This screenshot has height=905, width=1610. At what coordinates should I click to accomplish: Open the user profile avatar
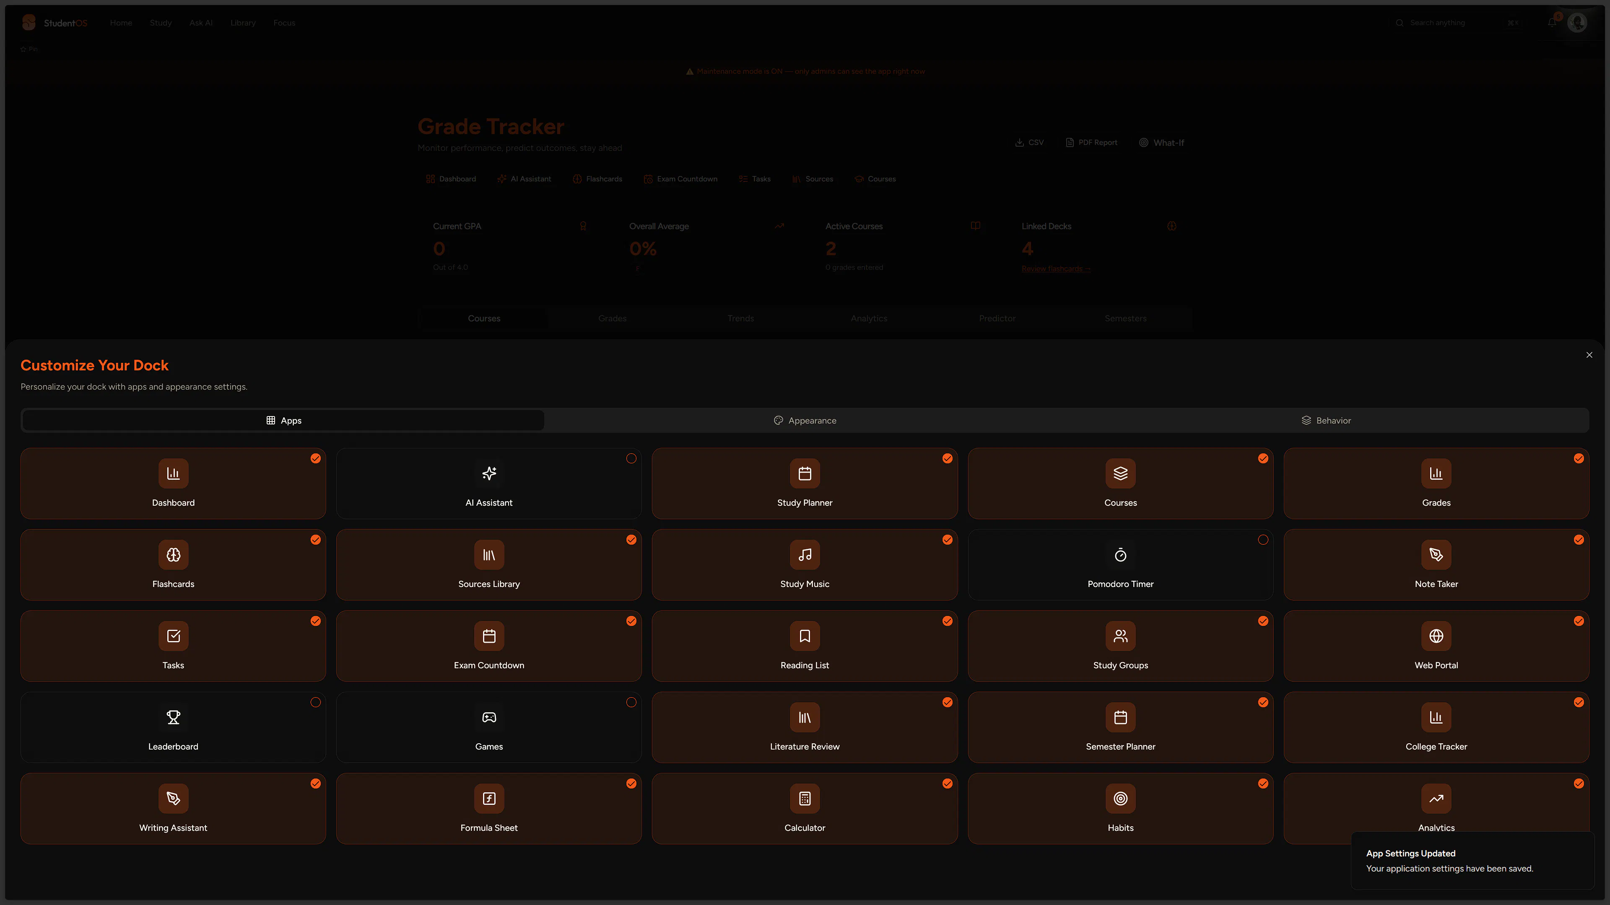1577,23
